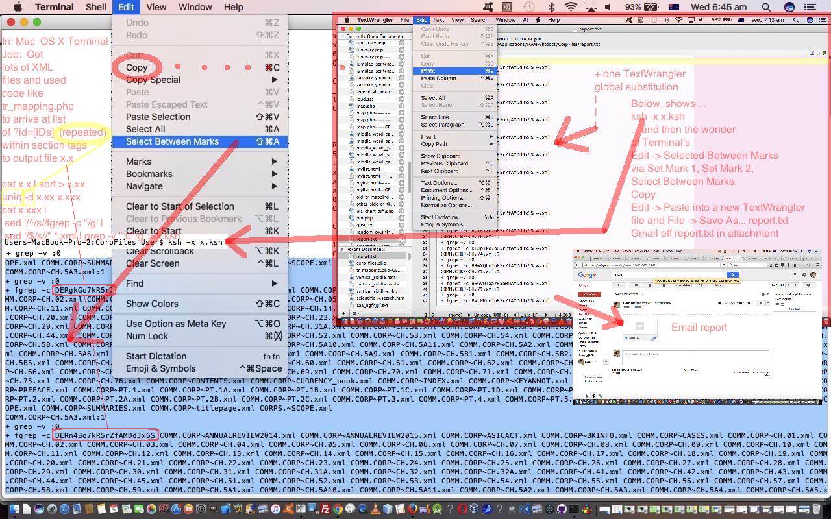Click the Wed 6:45 am clock
The width and height of the screenshot is (831, 519).
(x=719, y=7)
